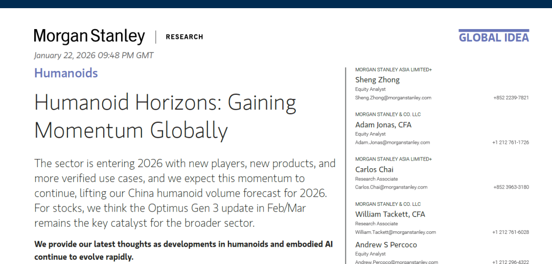Click 'Research Associate' under William Tackett
Screen dimensions: 552x264
tap(377, 224)
